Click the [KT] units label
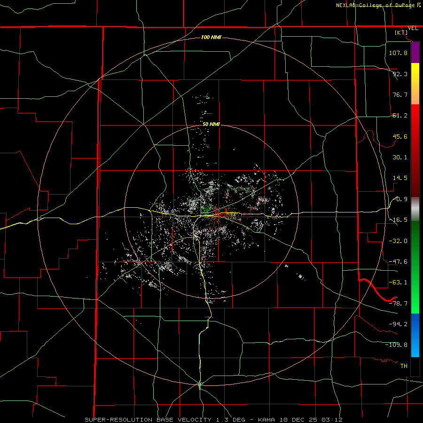 [x=401, y=32]
